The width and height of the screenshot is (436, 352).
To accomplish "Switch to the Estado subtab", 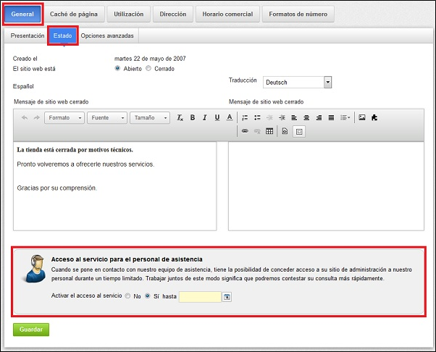I will click(62, 35).
